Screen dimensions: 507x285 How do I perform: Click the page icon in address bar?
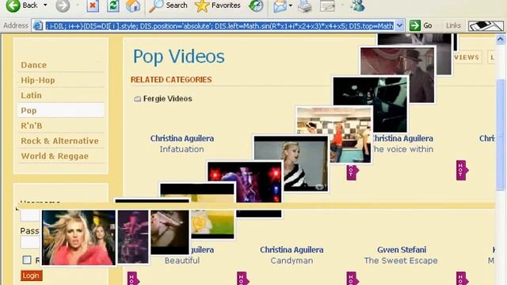(x=38, y=25)
